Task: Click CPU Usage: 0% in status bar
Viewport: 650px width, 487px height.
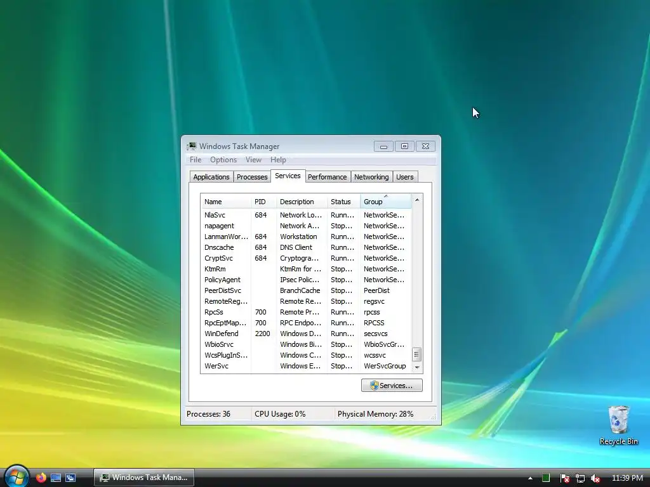Action: click(x=280, y=414)
